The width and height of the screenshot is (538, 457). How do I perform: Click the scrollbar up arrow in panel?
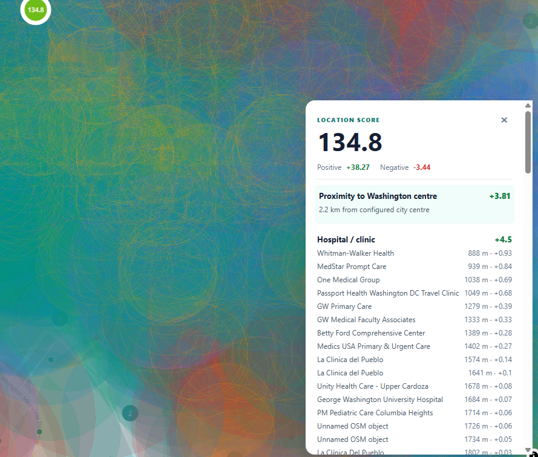point(528,106)
